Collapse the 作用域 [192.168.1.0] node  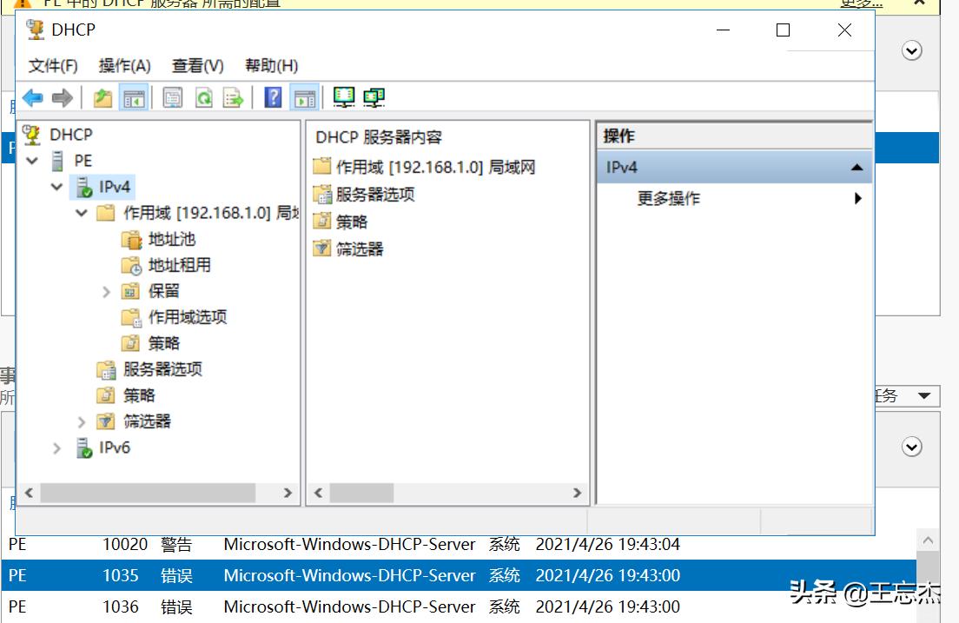81,213
